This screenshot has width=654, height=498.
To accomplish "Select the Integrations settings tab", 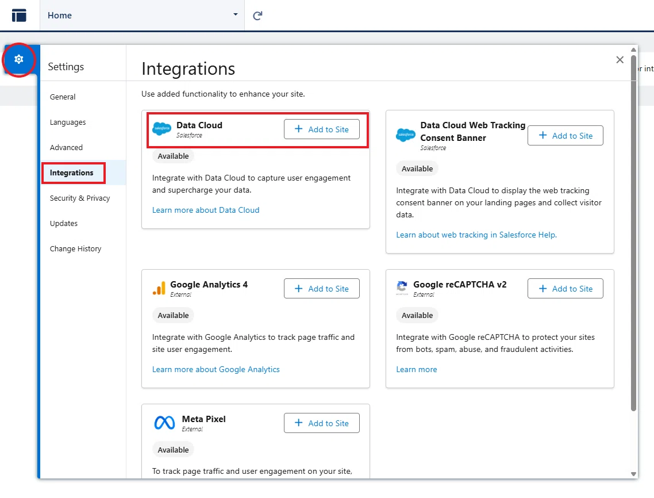I will pyautogui.click(x=71, y=173).
